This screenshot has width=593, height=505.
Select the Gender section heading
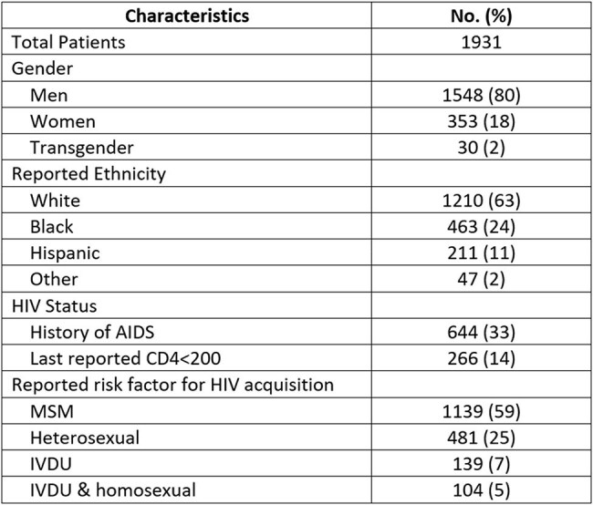(42, 68)
